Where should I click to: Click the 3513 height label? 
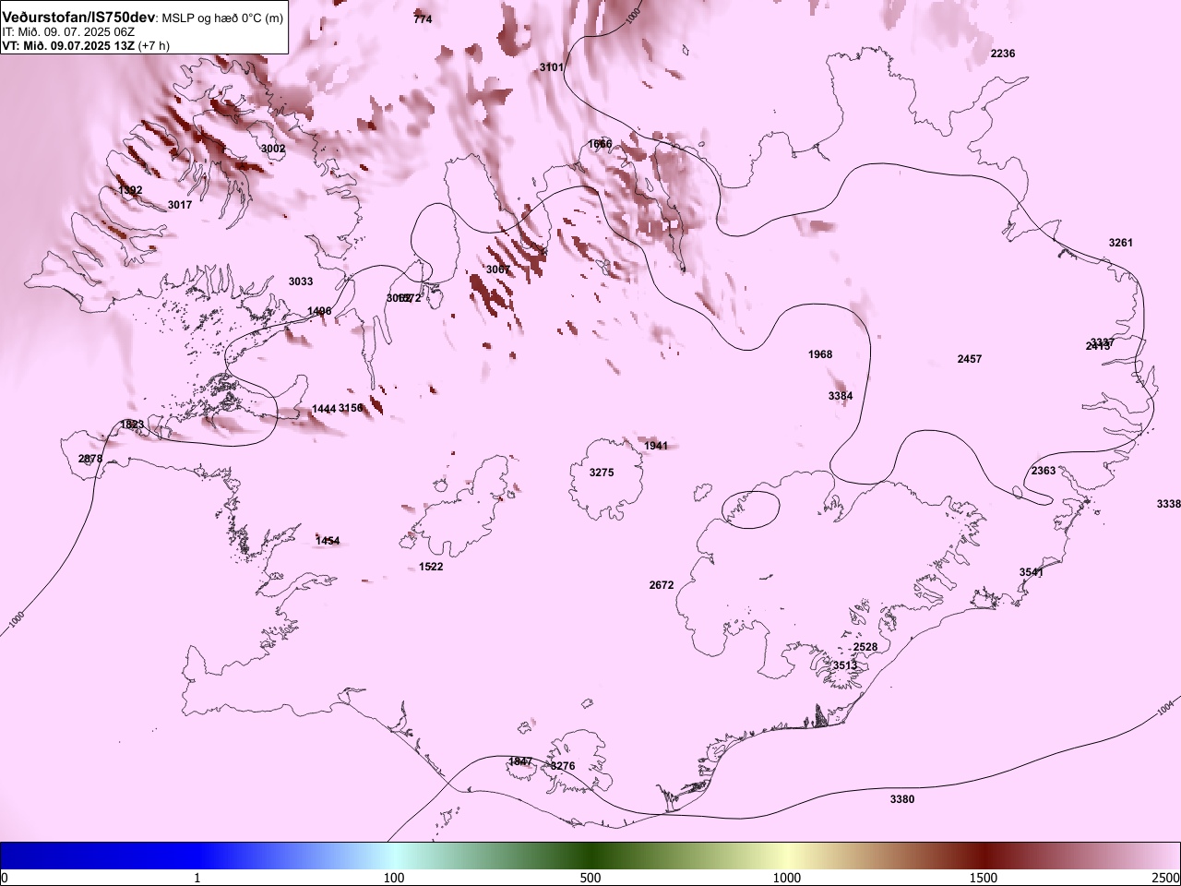pos(845,665)
